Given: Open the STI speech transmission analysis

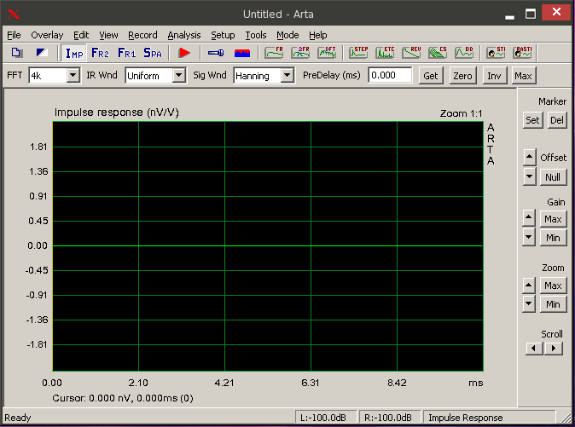Looking at the screenshot, I should (496, 53).
